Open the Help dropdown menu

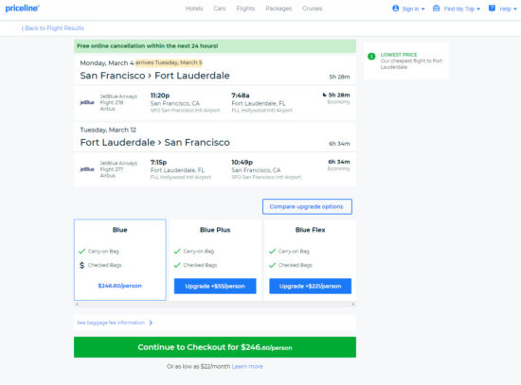coord(502,9)
